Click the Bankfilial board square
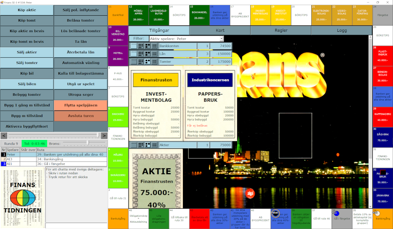The width and height of the screenshot is (393, 229). tap(118, 15)
